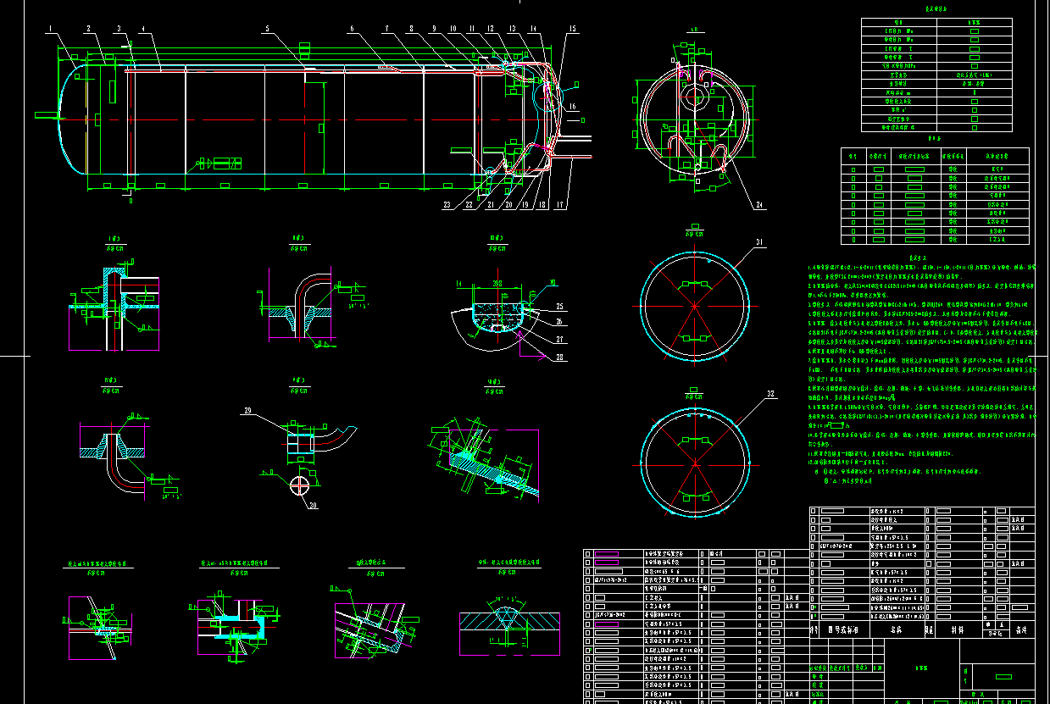
Task: Pick callout label 3 above the tank
Action: pos(119,29)
